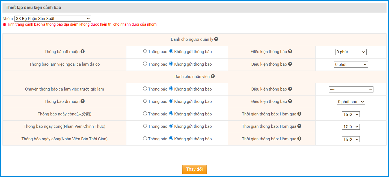Open the '0 phút sau' dropdown

(351, 102)
